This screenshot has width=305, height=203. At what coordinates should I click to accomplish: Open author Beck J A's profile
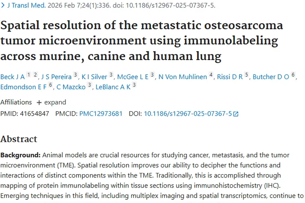point(13,77)
